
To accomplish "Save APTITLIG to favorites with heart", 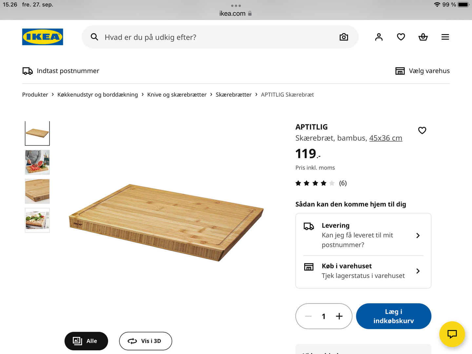I will coord(422,130).
